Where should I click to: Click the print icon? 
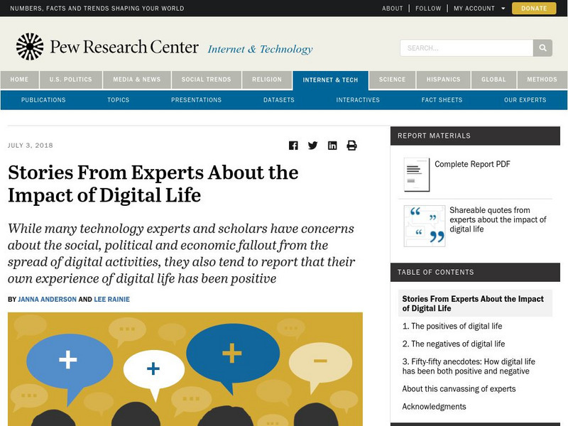[x=351, y=146]
